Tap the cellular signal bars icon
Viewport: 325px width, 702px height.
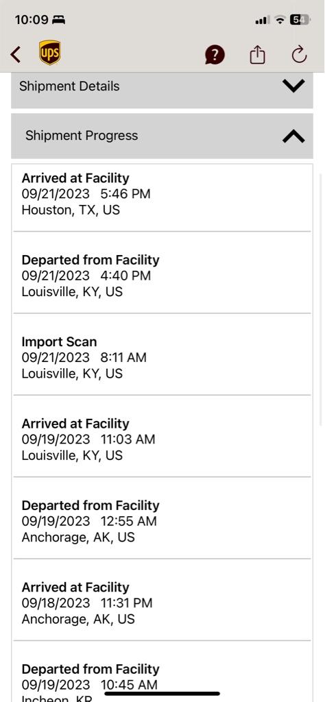262,20
